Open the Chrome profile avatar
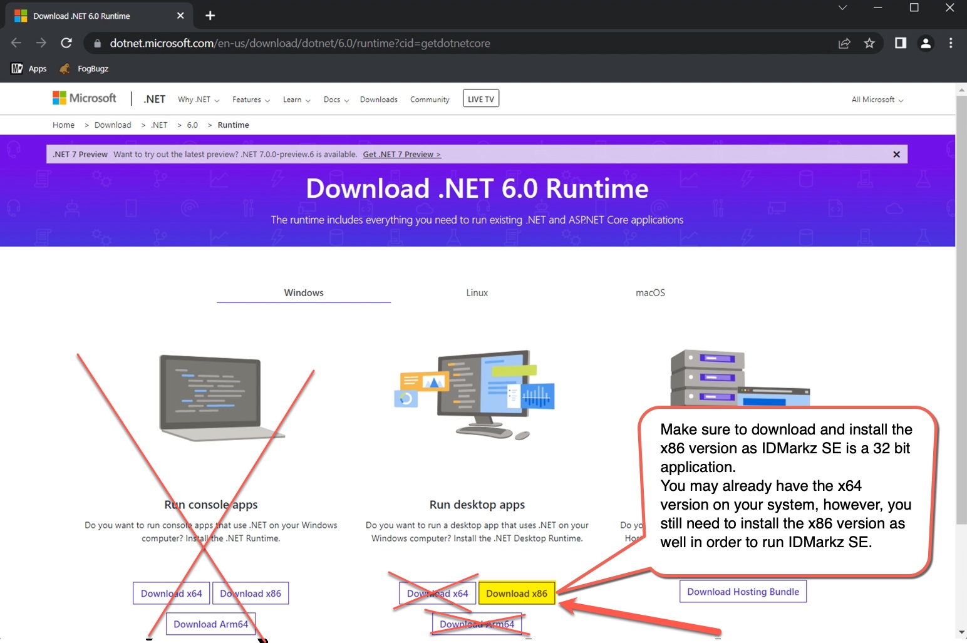Viewport: 967px width, 643px height. [926, 43]
